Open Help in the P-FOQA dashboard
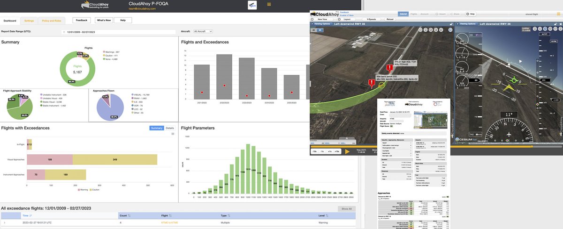Image resolution: width=563 pixels, height=229 pixels. [123, 21]
